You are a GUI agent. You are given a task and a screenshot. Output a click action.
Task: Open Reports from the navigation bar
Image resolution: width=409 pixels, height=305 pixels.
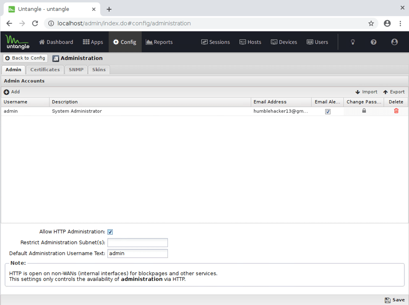pos(159,42)
